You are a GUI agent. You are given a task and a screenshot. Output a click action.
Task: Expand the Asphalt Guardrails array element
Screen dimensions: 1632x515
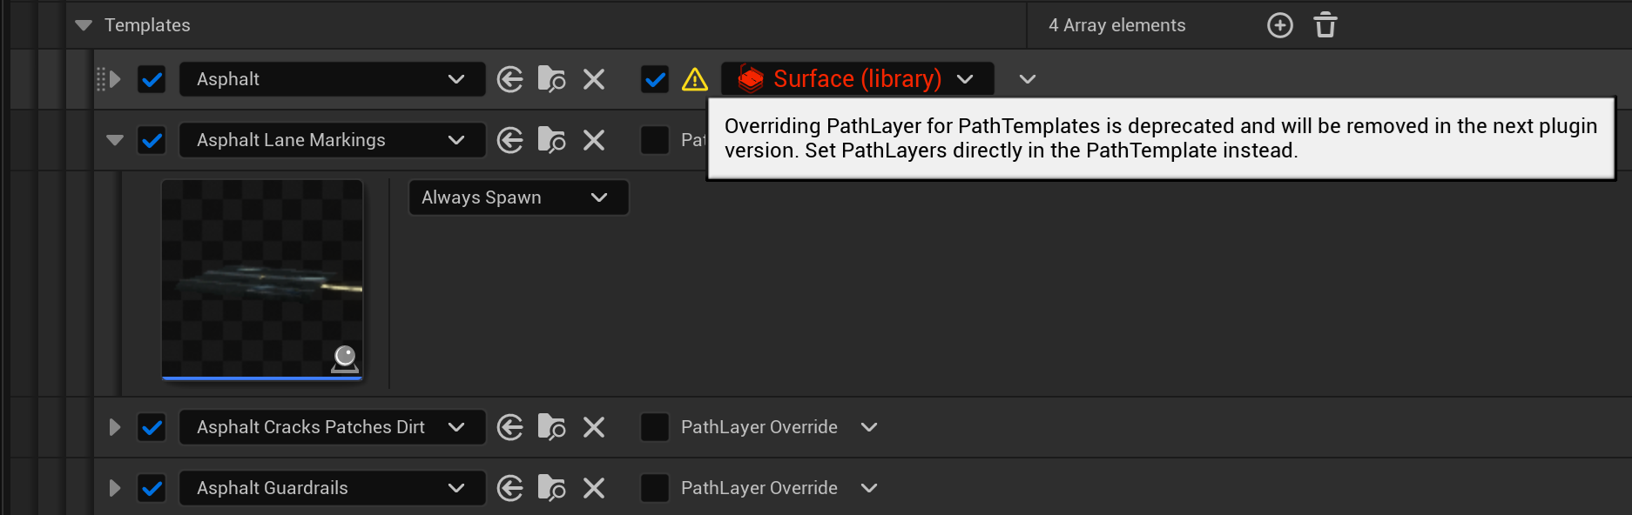[114, 488]
